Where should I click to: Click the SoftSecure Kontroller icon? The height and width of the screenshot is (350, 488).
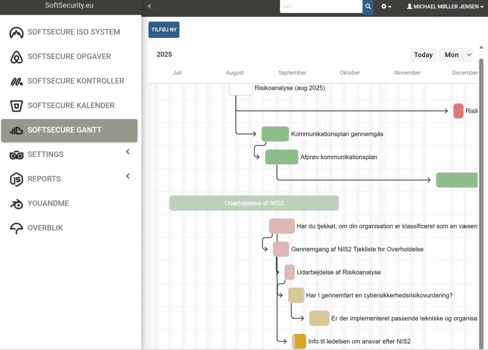[x=17, y=82]
